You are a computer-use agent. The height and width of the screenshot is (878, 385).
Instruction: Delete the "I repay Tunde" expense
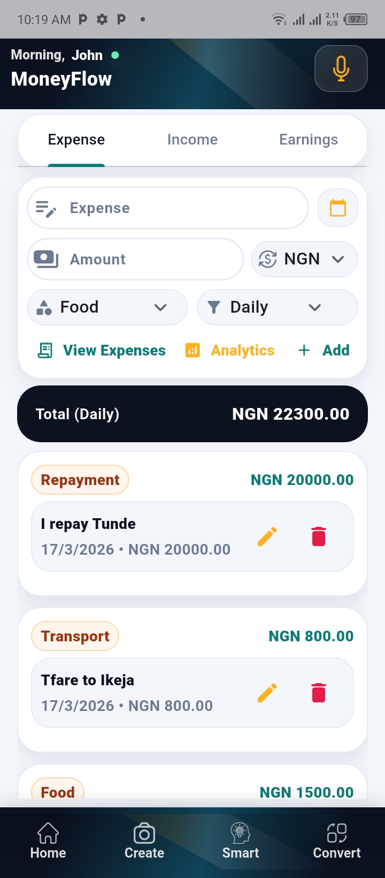coord(319,536)
